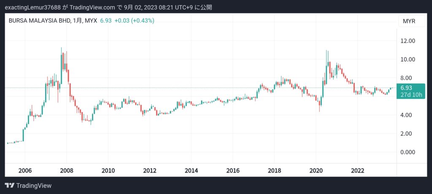Viewport: 432px width, 194px height.
Task: Click the 2018 time axis label
Action: 274,170
